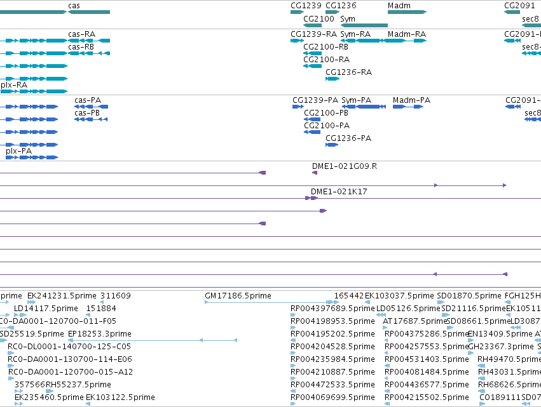Select the CG2100-PA protein glyph
The width and height of the screenshot is (541, 407).
pos(312,132)
